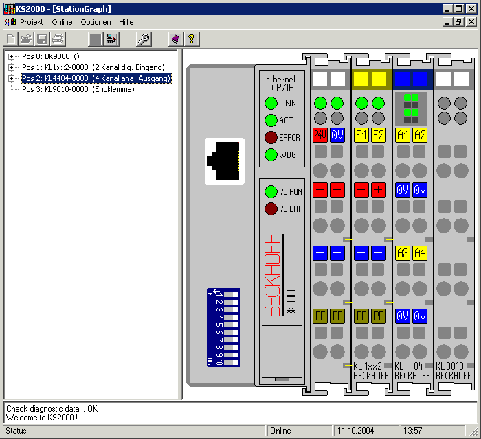Expand the Pos 2: KL4404-0000 tree node
481x439 pixels.
[x=12, y=78]
